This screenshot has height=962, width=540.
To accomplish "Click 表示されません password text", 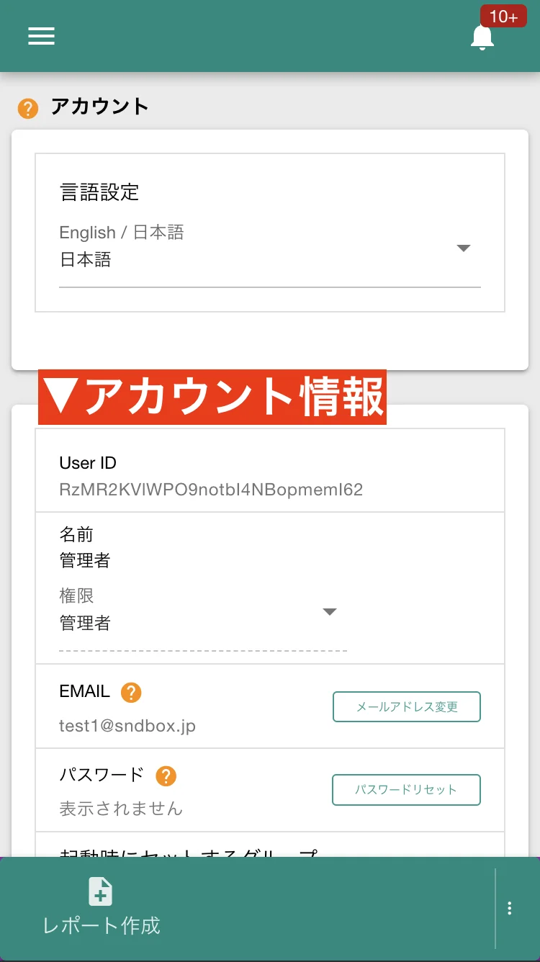I will click(121, 809).
